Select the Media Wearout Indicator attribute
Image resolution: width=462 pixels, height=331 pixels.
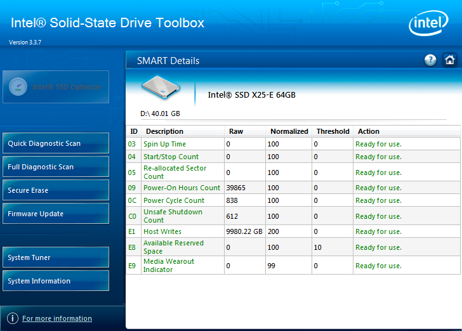pos(169,265)
